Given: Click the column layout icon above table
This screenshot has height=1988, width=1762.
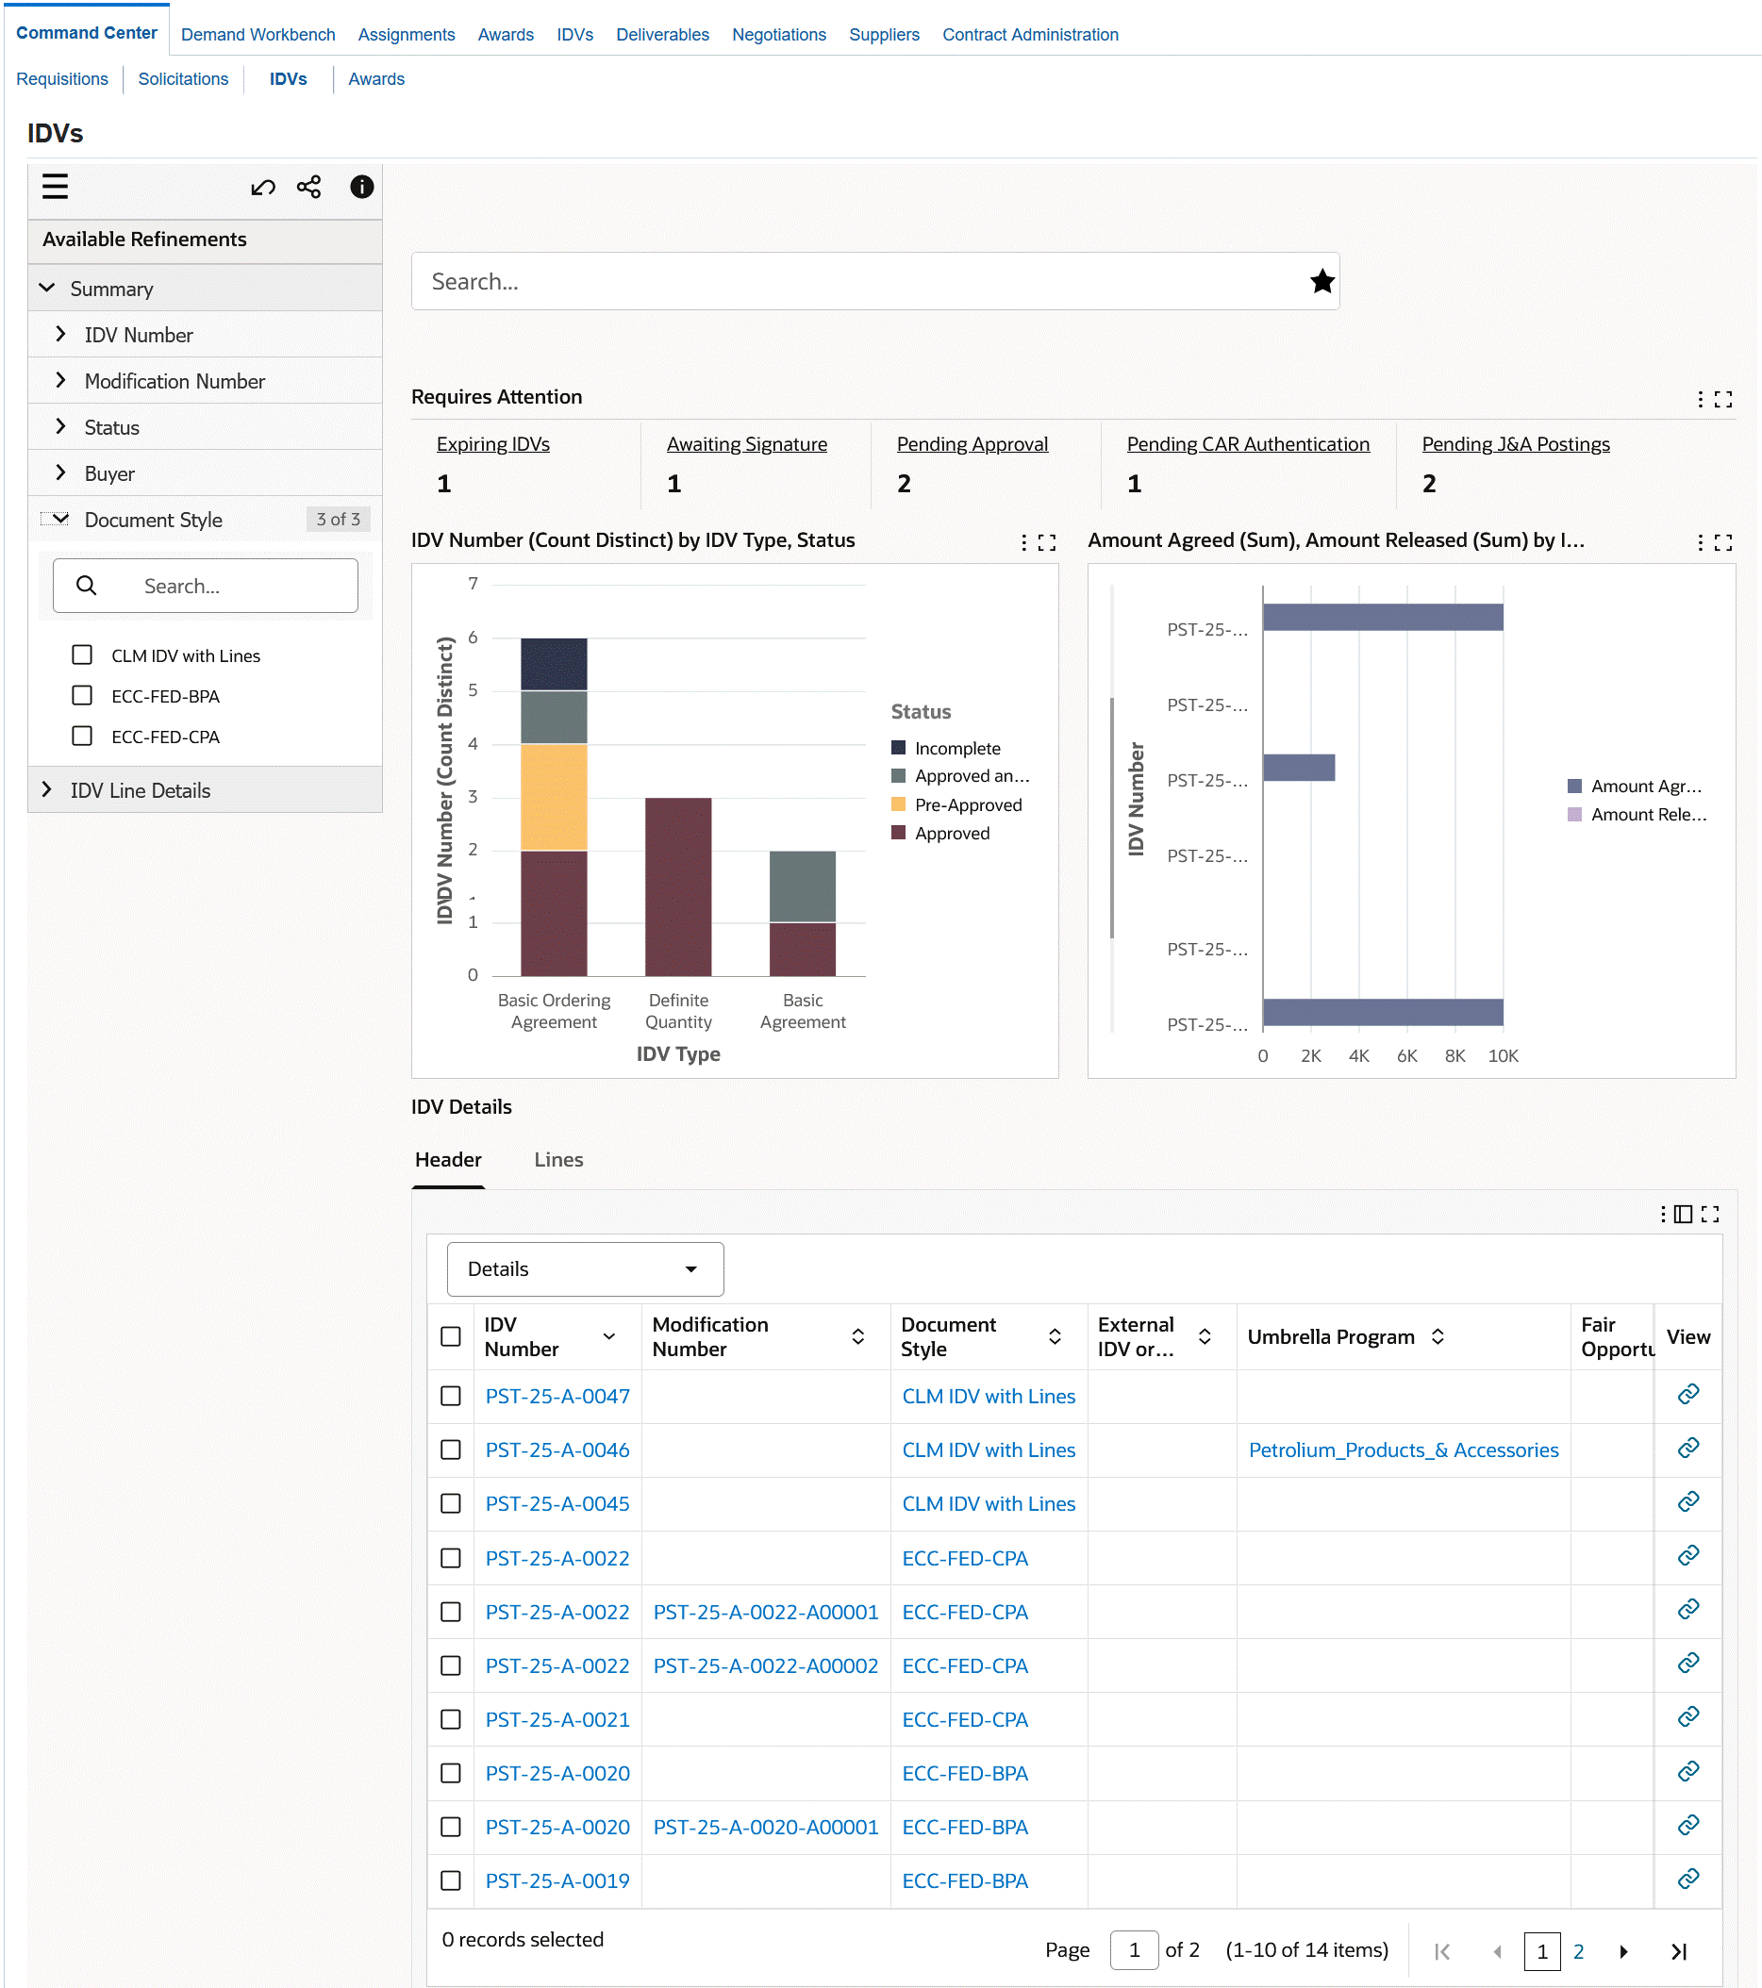Looking at the screenshot, I should tap(1683, 1214).
